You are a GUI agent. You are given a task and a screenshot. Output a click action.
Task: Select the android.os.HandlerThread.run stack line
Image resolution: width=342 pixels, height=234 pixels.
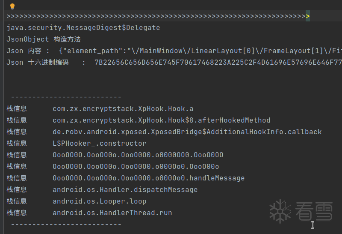coord(112,213)
